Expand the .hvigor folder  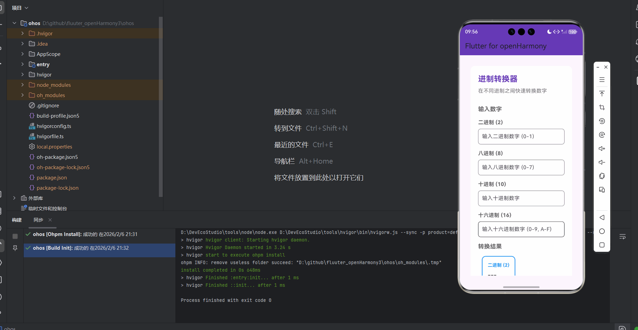(x=23, y=33)
